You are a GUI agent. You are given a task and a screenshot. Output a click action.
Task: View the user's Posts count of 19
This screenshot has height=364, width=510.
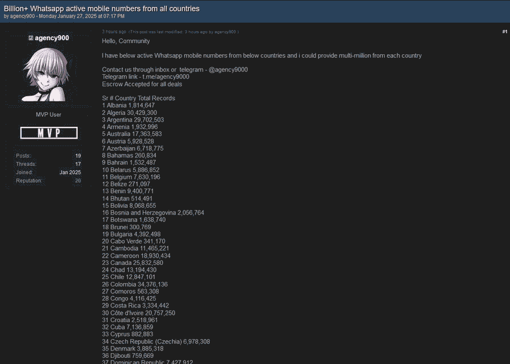click(x=78, y=156)
